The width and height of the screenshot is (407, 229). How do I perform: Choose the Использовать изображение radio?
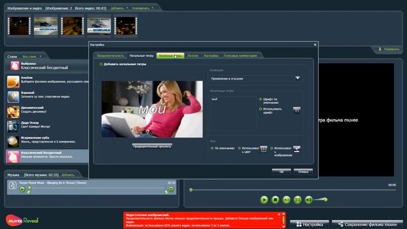pos(272,148)
